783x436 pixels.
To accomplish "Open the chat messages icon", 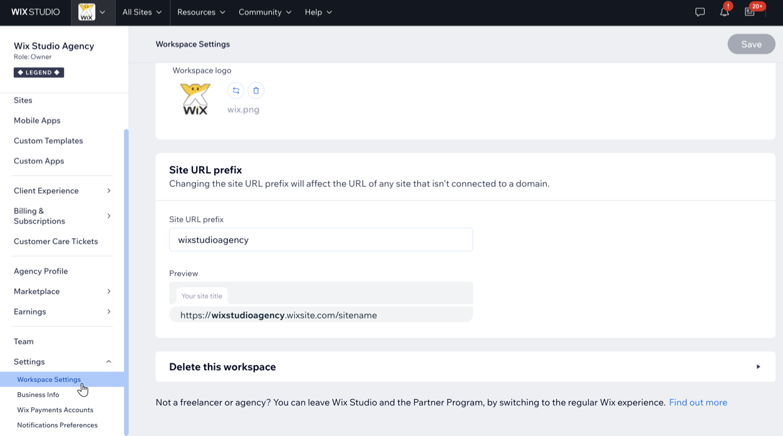I will coord(700,13).
